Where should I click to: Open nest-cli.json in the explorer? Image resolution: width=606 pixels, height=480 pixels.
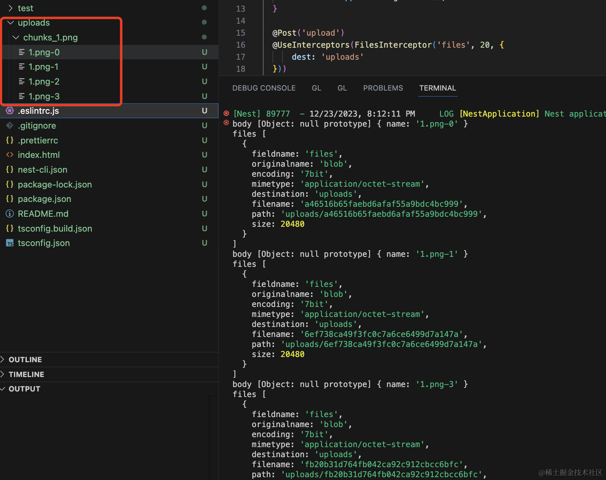42,170
